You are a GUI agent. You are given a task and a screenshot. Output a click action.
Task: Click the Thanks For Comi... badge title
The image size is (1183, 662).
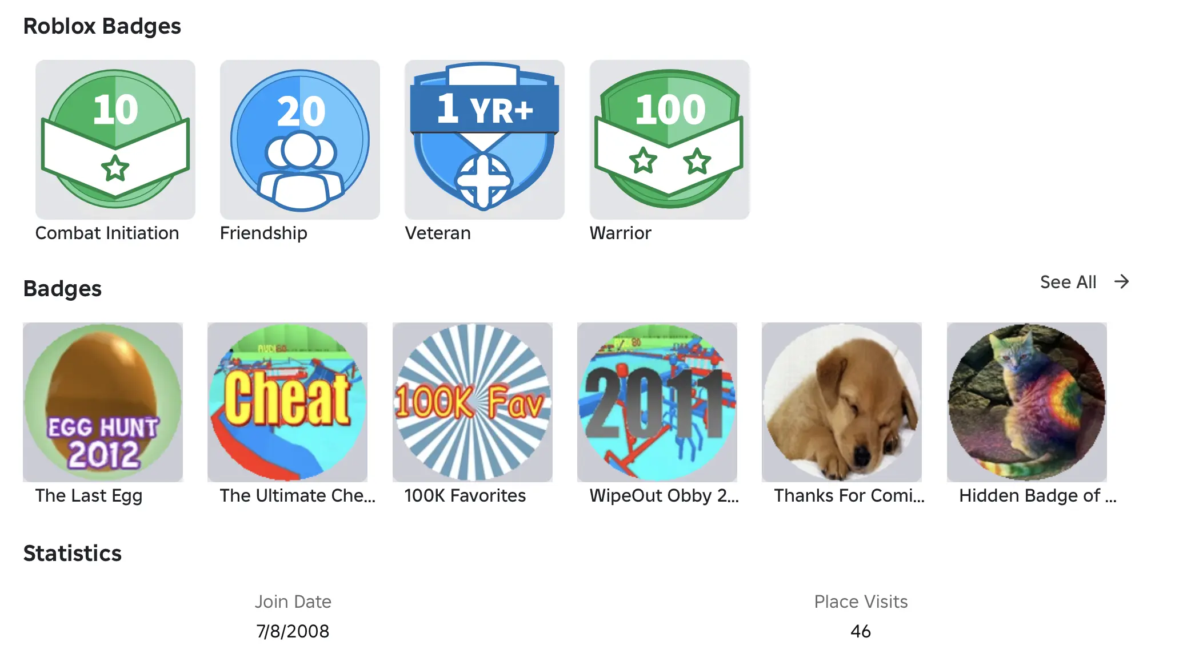(x=849, y=495)
